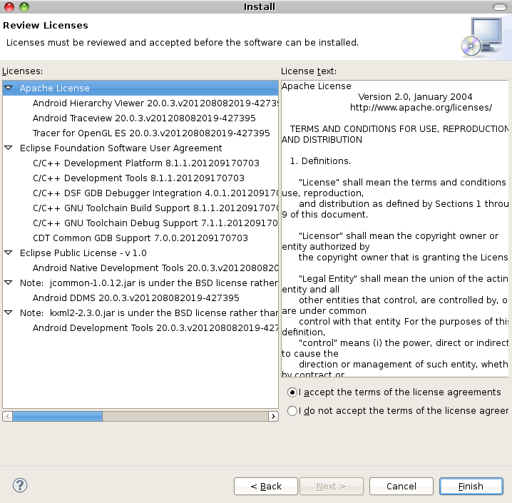This screenshot has height=503, width=512.
Task: Collapse Eclipse Public License - v 1.0 group
Action: click(x=9, y=253)
